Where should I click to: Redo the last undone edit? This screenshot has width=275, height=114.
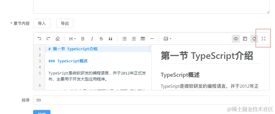(x=48, y=39)
